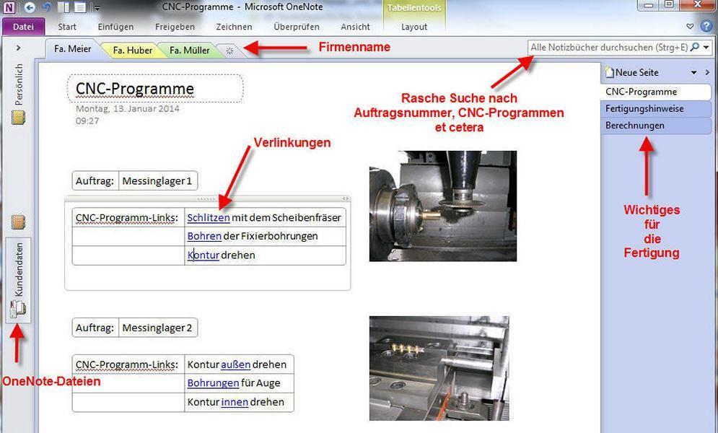This screenshot has width=718, height=433.
Task: Select the CNC-Programme page in page list
Action: (x=656, y=92)
